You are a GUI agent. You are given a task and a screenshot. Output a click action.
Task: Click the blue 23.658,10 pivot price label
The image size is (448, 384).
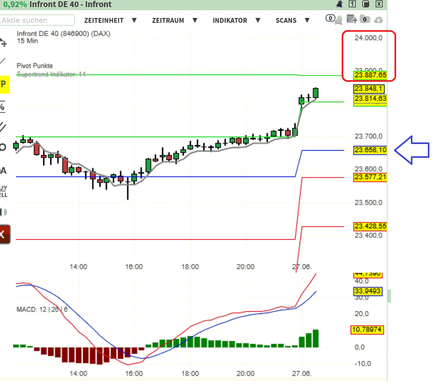click(x=370, y=150)
